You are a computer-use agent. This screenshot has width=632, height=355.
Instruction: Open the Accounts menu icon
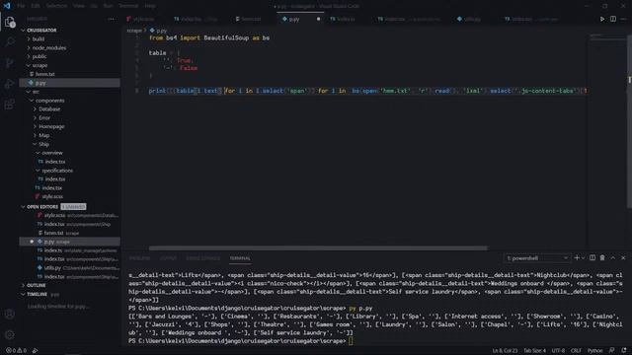9,314
